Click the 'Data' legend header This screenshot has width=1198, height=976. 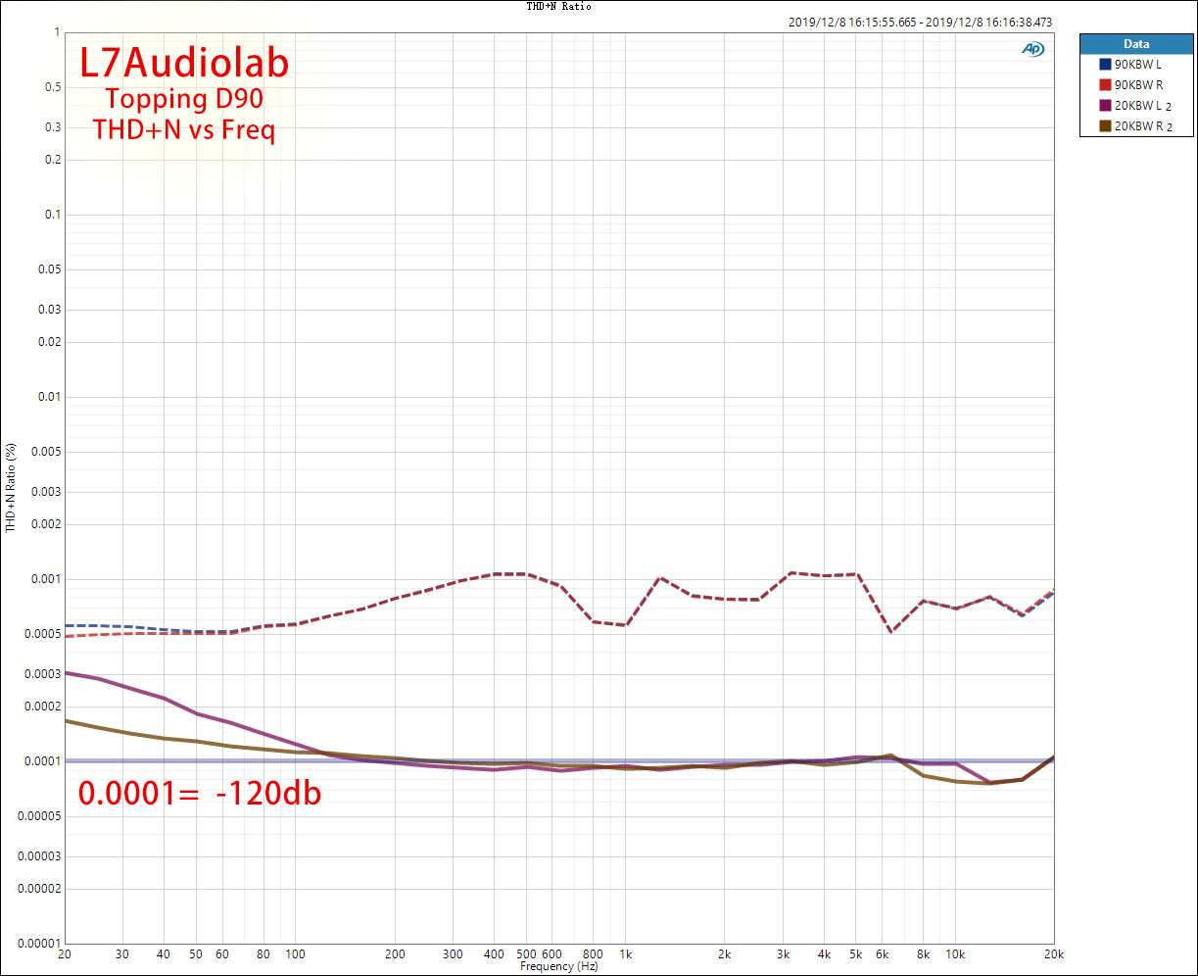1136,44
